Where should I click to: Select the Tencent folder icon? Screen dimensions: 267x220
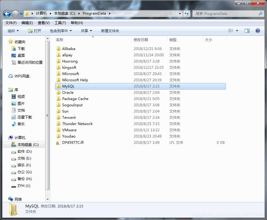pos(58,117)
